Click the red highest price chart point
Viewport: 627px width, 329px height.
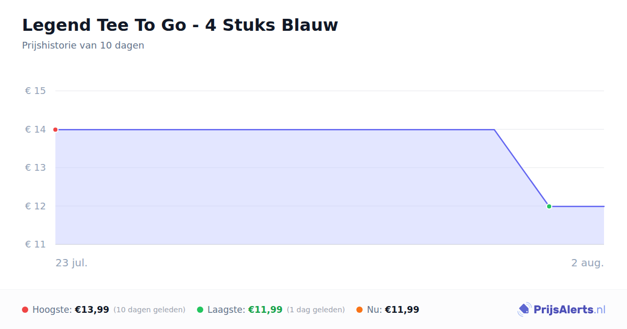click(55, 130)
